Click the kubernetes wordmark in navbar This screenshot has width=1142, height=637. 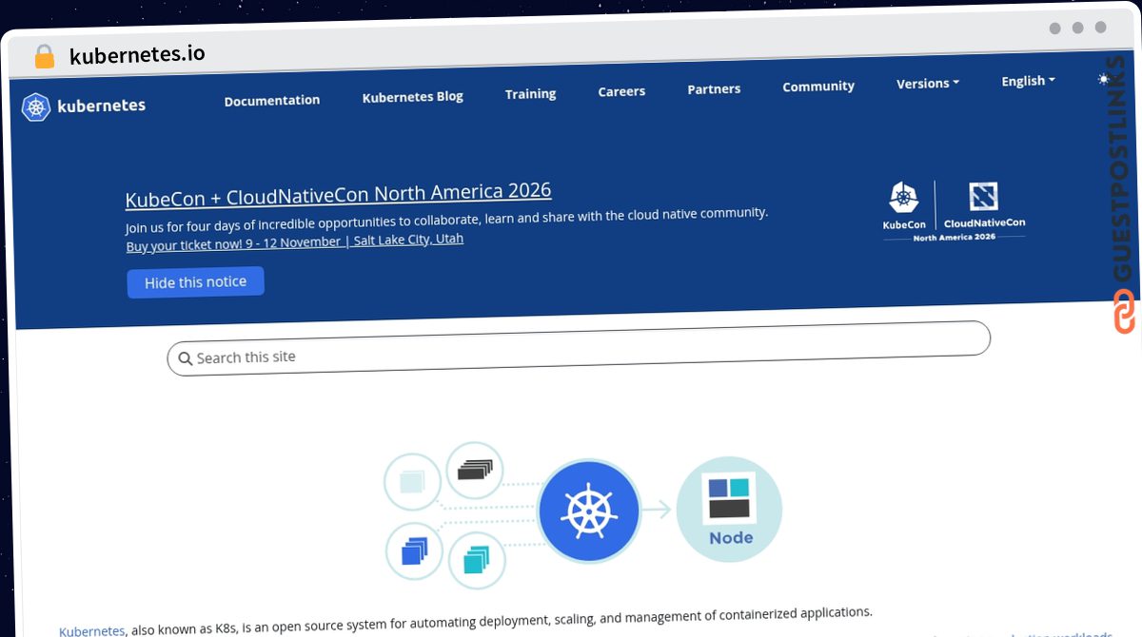pyautogui.click(x=101, y=106)
